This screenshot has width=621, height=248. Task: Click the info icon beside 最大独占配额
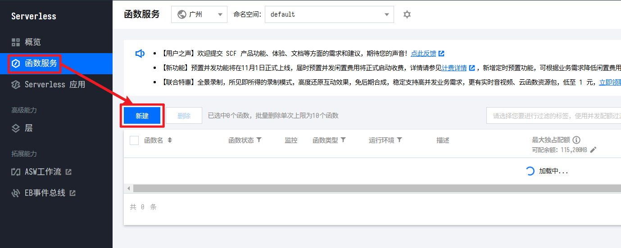click(576, 140)
